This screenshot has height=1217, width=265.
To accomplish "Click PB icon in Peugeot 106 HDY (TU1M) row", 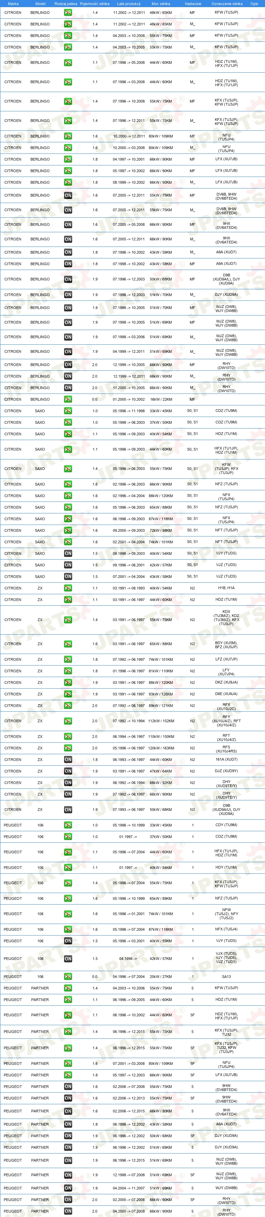I will (x=68, y=868).
